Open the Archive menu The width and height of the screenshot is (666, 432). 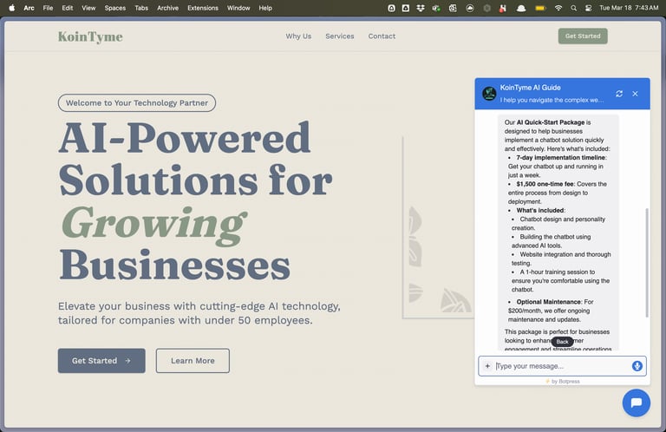167,8
